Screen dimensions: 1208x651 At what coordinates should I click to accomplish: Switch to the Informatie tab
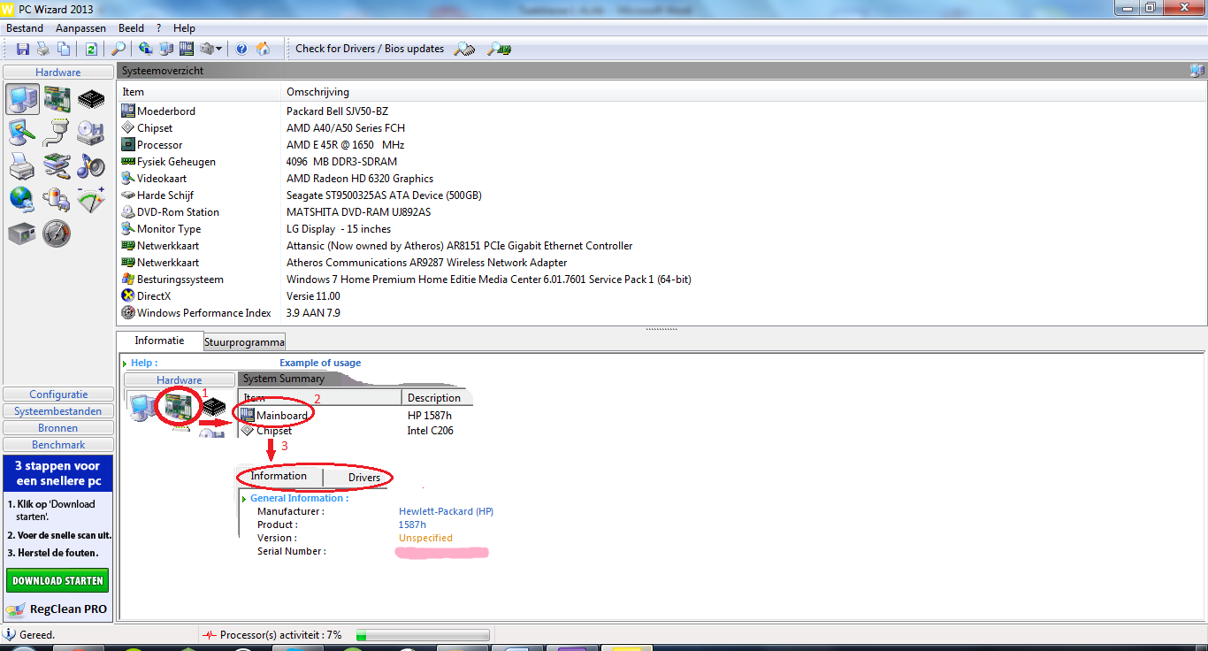coord(160,341)
